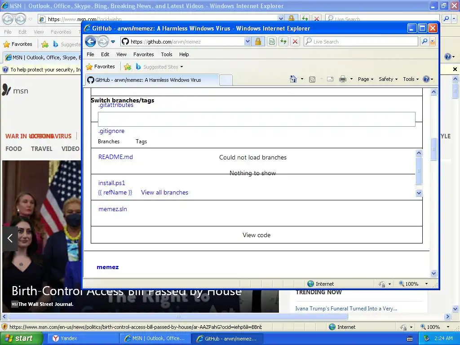Click FOOD category in MSN window
Image resolution: width=460 pixels, height=345 pixels.
click(13, 149)
